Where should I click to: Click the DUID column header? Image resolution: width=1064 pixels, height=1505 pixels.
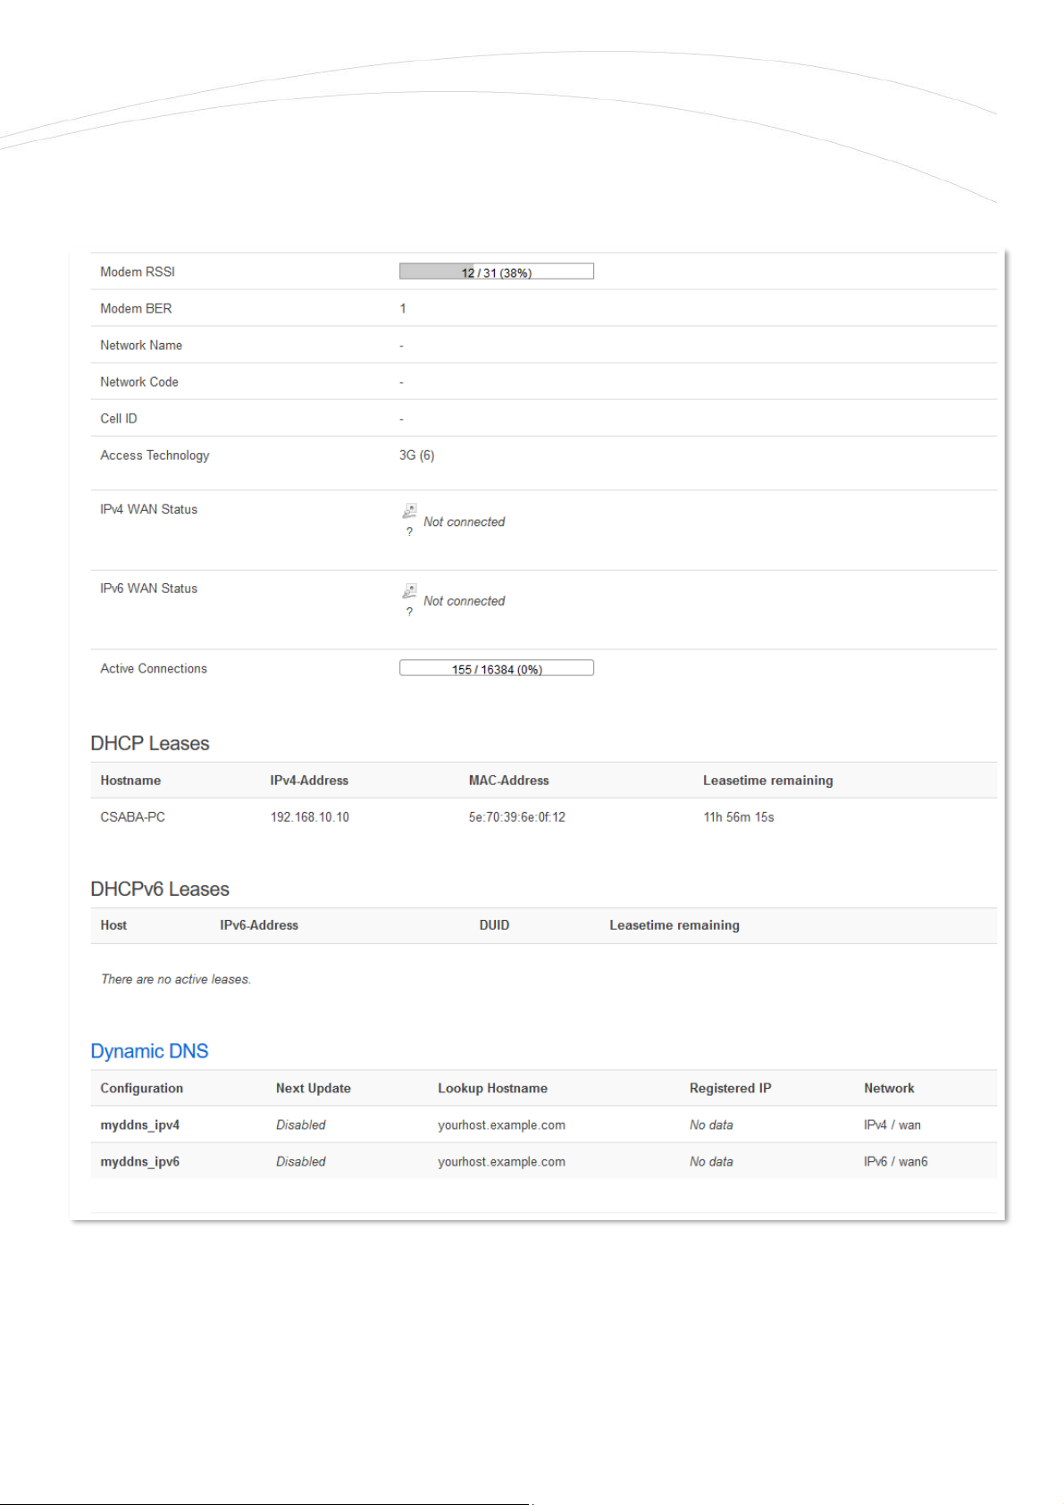(494, 925)
